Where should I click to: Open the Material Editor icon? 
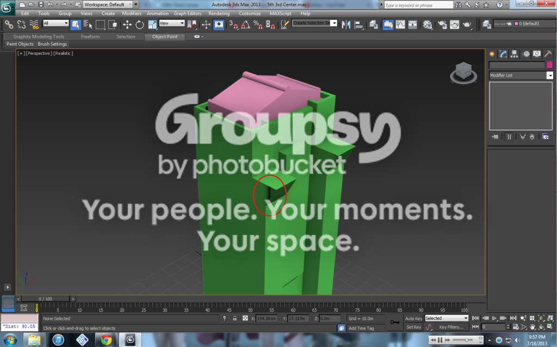428,24
